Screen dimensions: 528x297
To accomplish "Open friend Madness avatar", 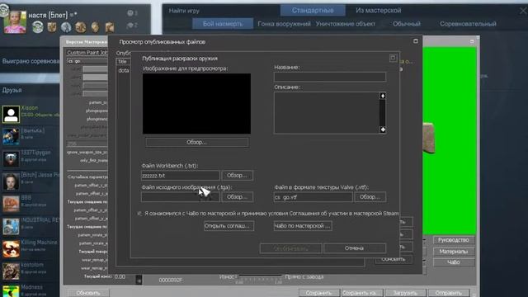I will pos(11,291).
